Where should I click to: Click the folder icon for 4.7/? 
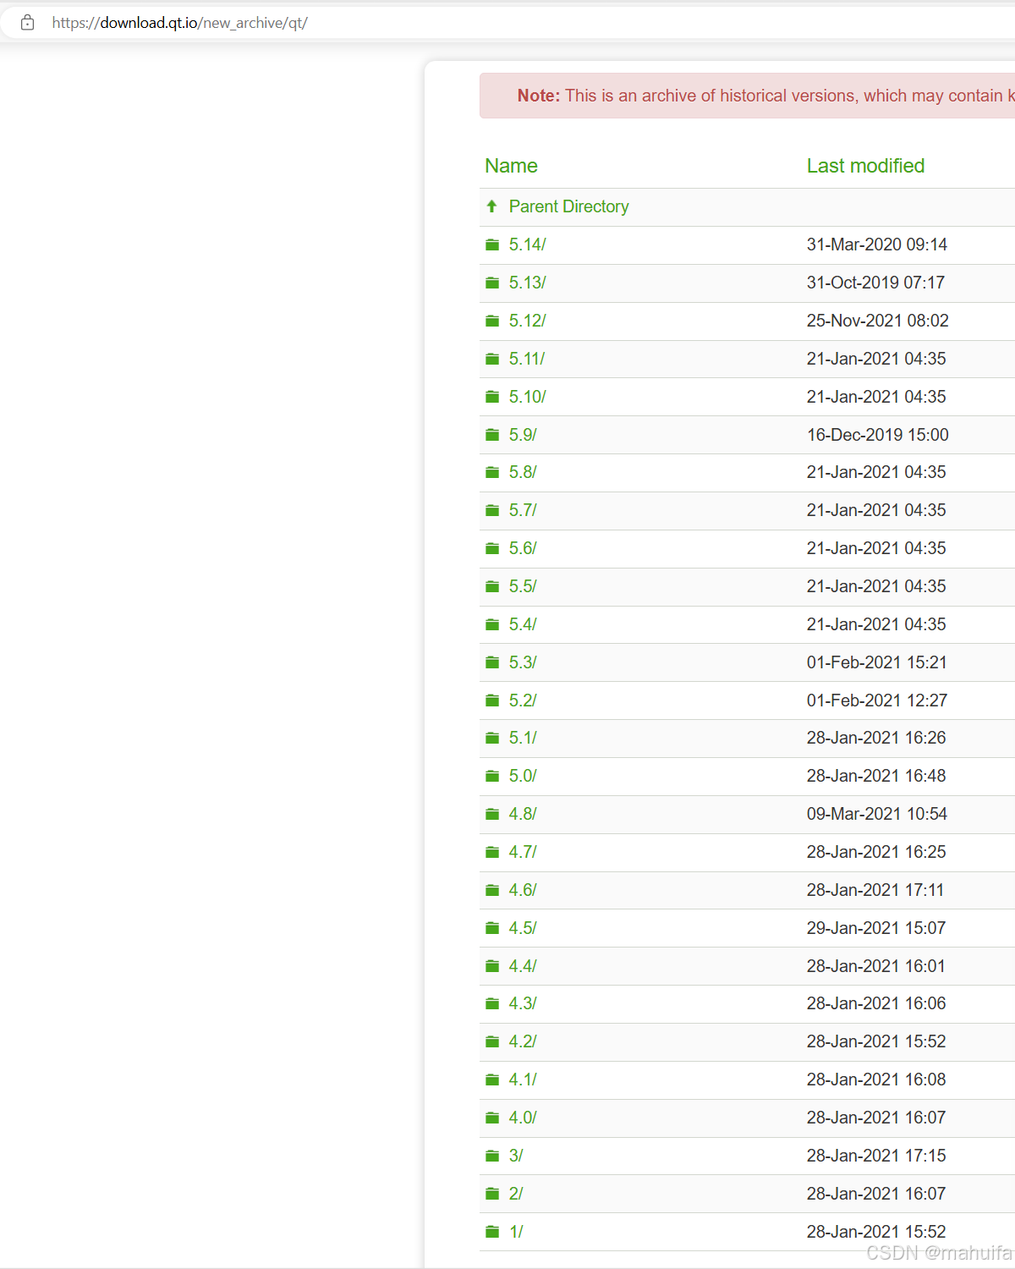coord(492,852)
